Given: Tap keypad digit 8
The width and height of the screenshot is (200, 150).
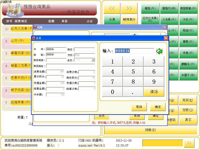Looking at the screenshot, I should tap(133, 82).
